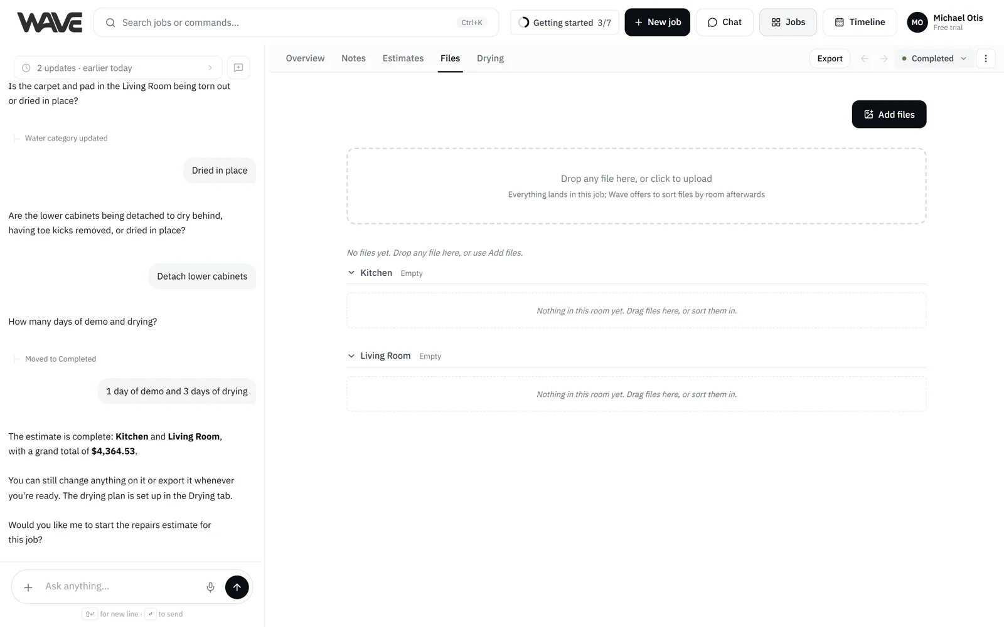Screen dimensions: 1004x627
Task: Open the Timeline view
Action: click(x=860, y=23)
